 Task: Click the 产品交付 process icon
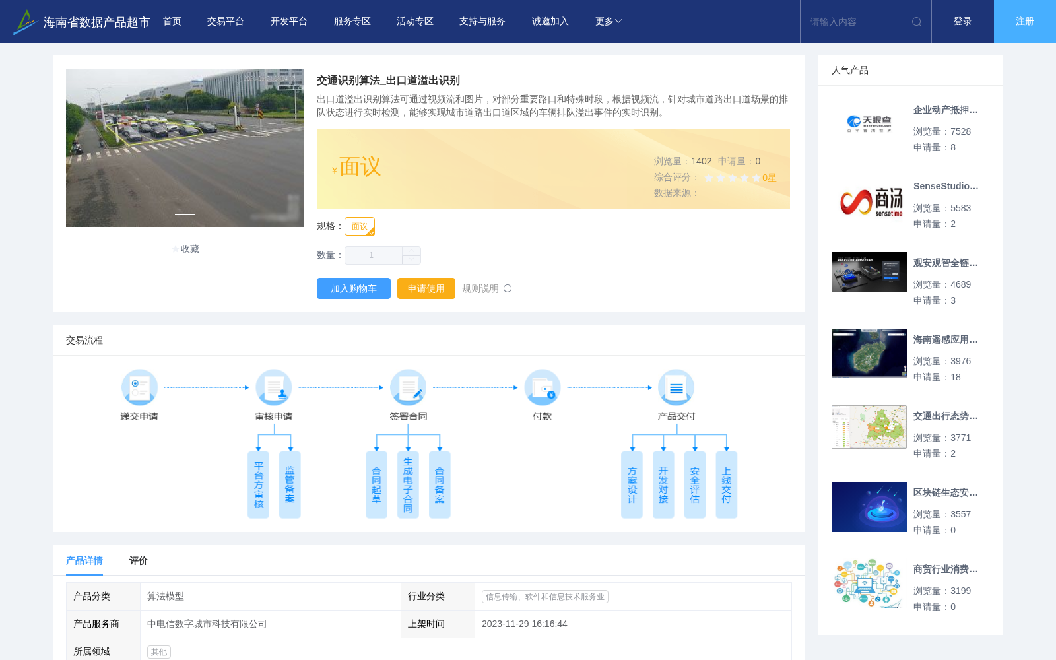point(676,387)
